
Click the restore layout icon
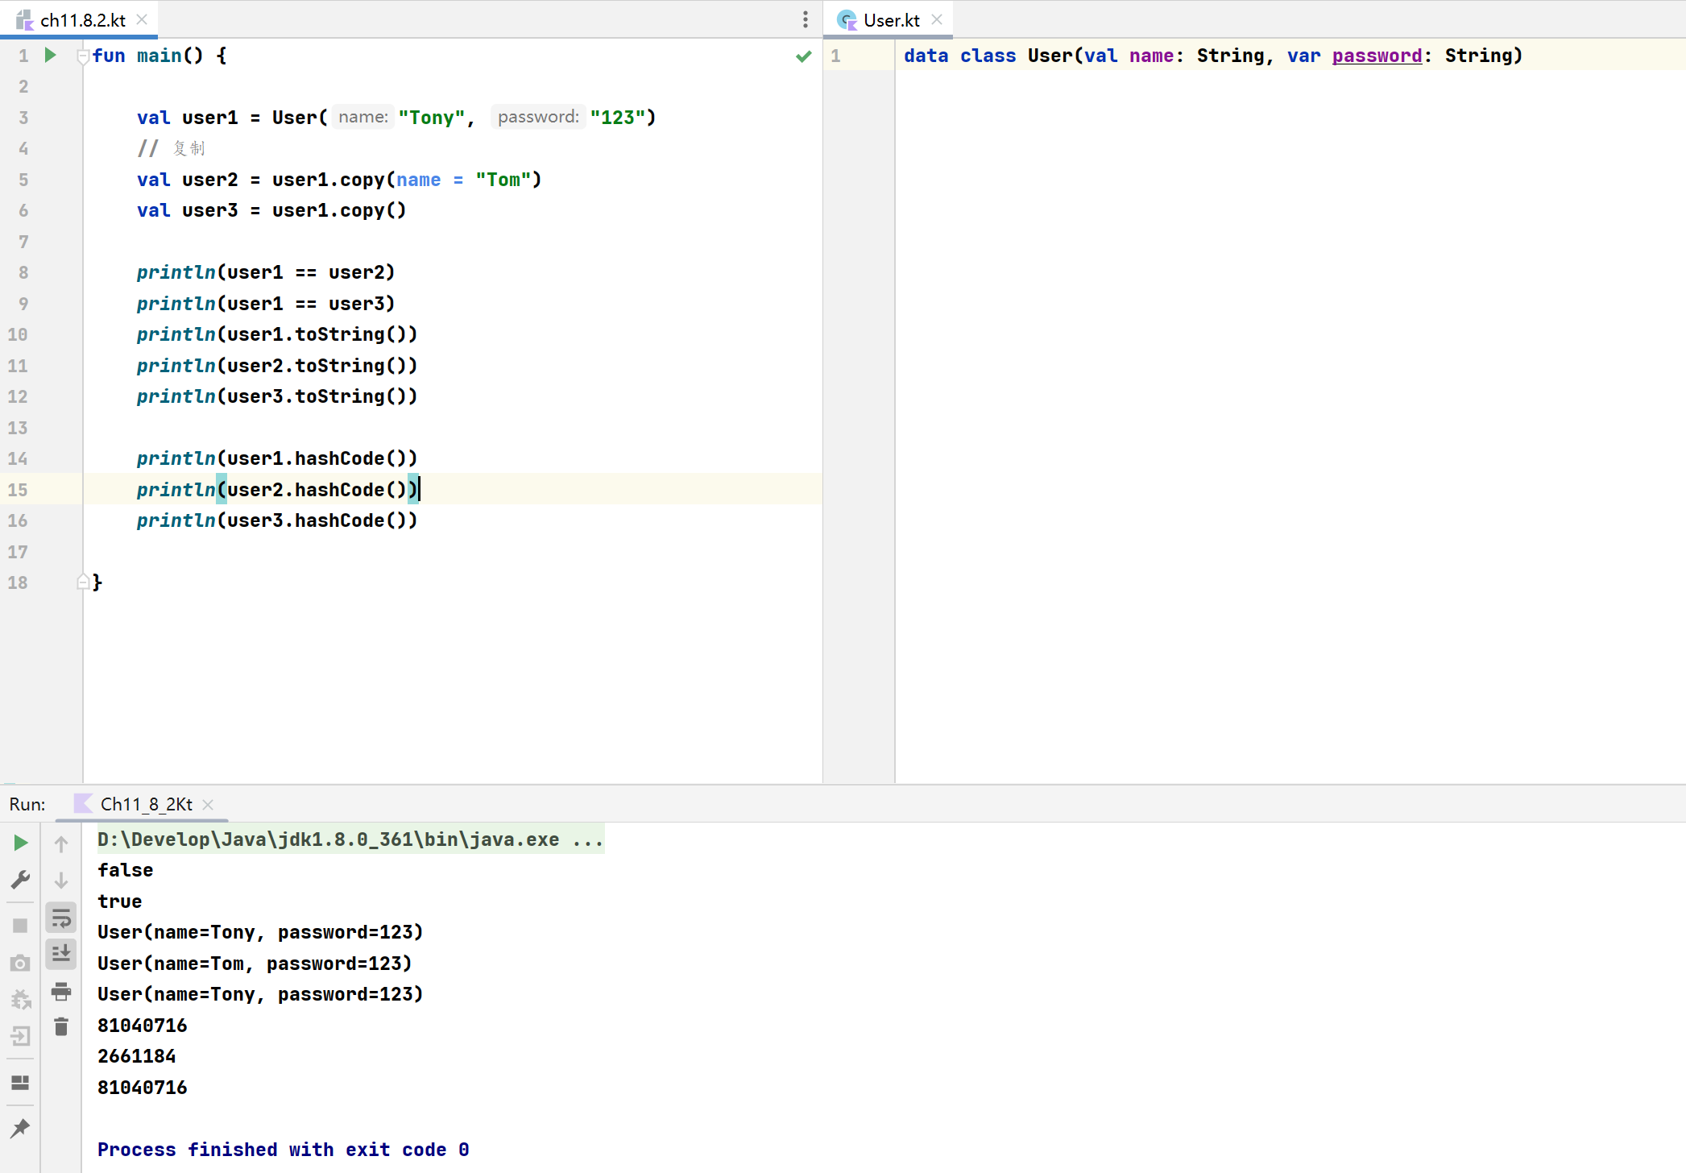coord(21,1082)
